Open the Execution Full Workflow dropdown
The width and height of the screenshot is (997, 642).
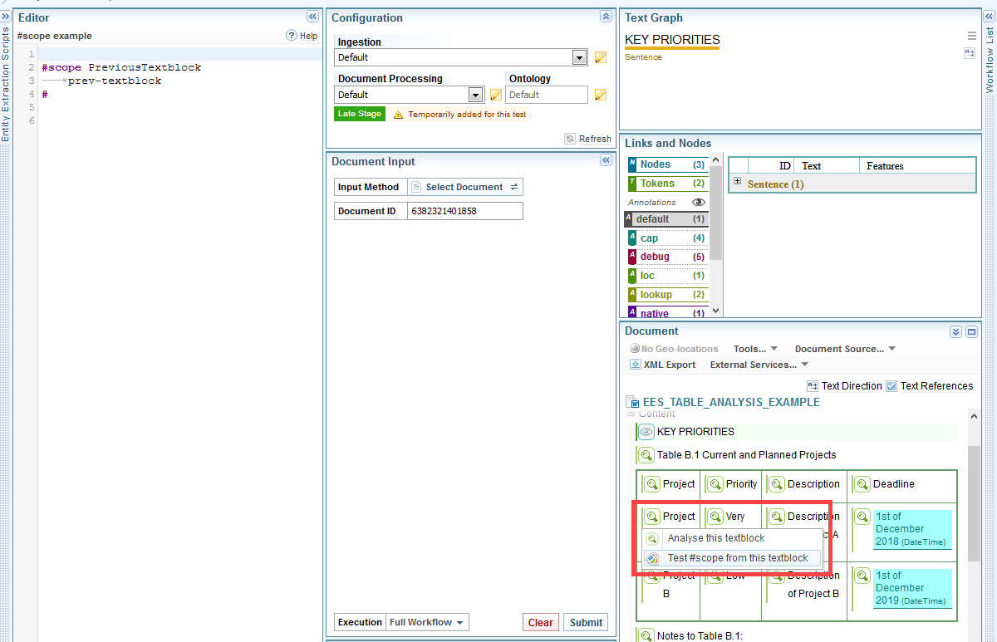[428, 622]
